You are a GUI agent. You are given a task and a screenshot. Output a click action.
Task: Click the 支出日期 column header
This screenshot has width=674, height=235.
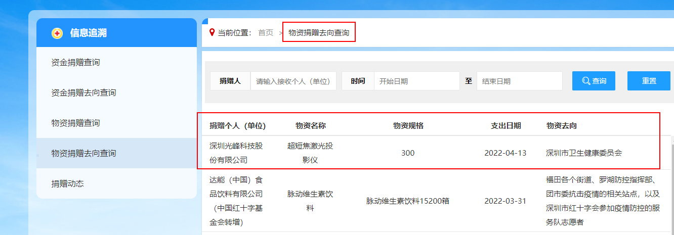click(505, 126)
